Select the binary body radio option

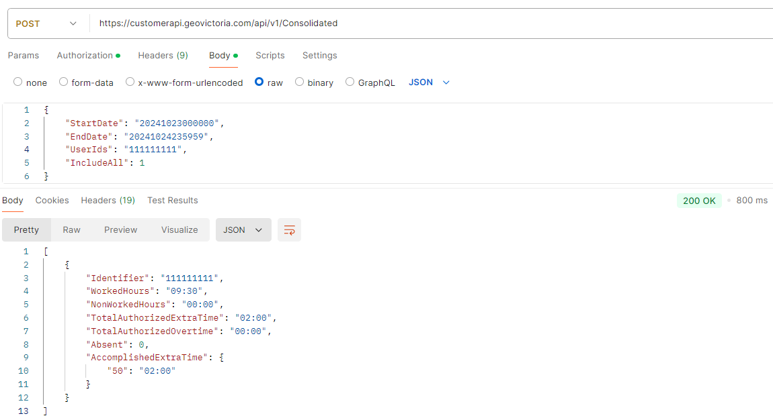300,83
